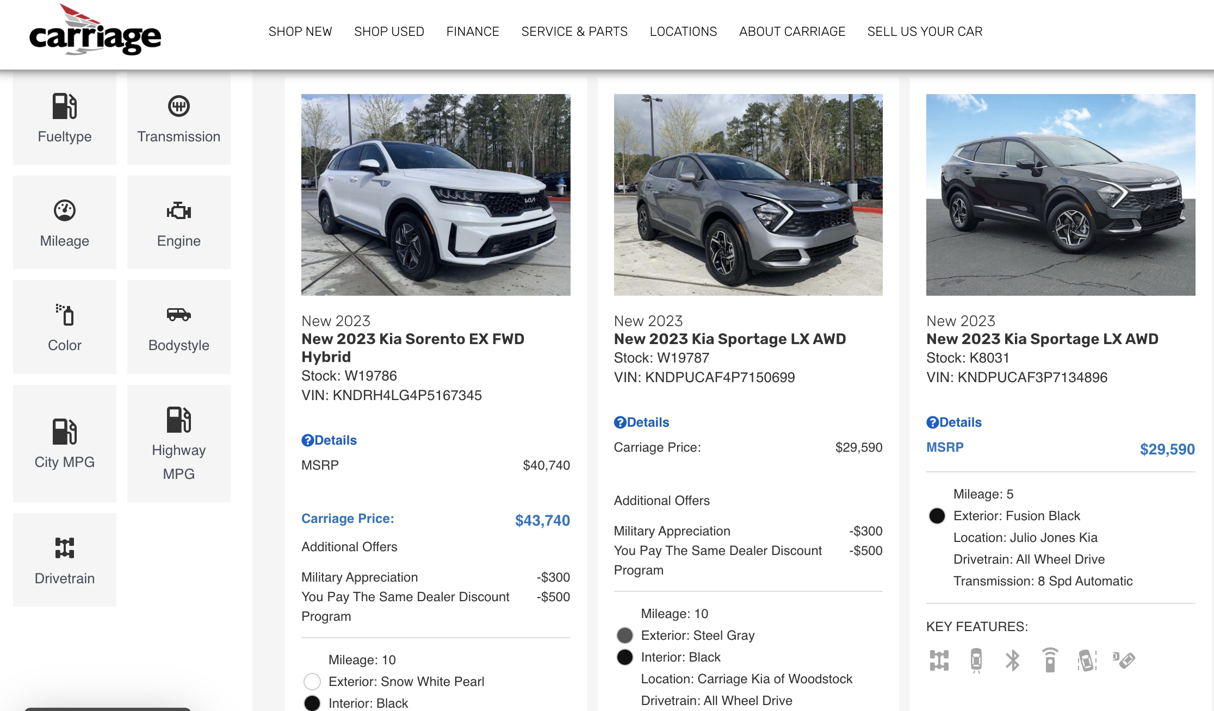Open the SHOP NEW menu
The image size is (1214, 711).
click(300, 32)
